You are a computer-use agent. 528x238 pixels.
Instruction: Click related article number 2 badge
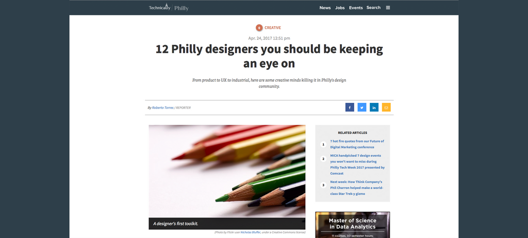click(323, 159)
